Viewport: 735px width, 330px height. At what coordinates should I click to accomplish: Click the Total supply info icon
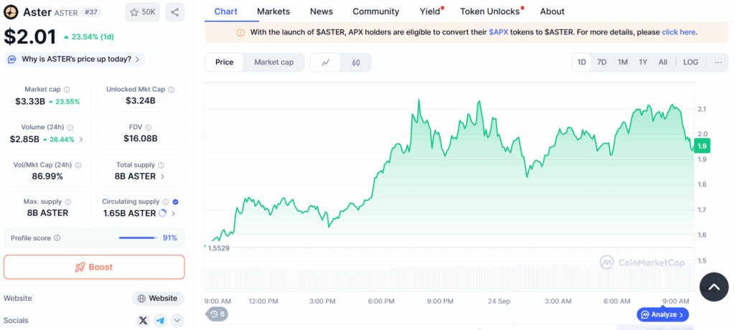[161, 165]
